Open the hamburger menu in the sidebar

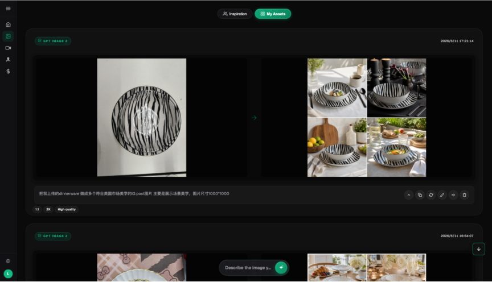(8, 9)
